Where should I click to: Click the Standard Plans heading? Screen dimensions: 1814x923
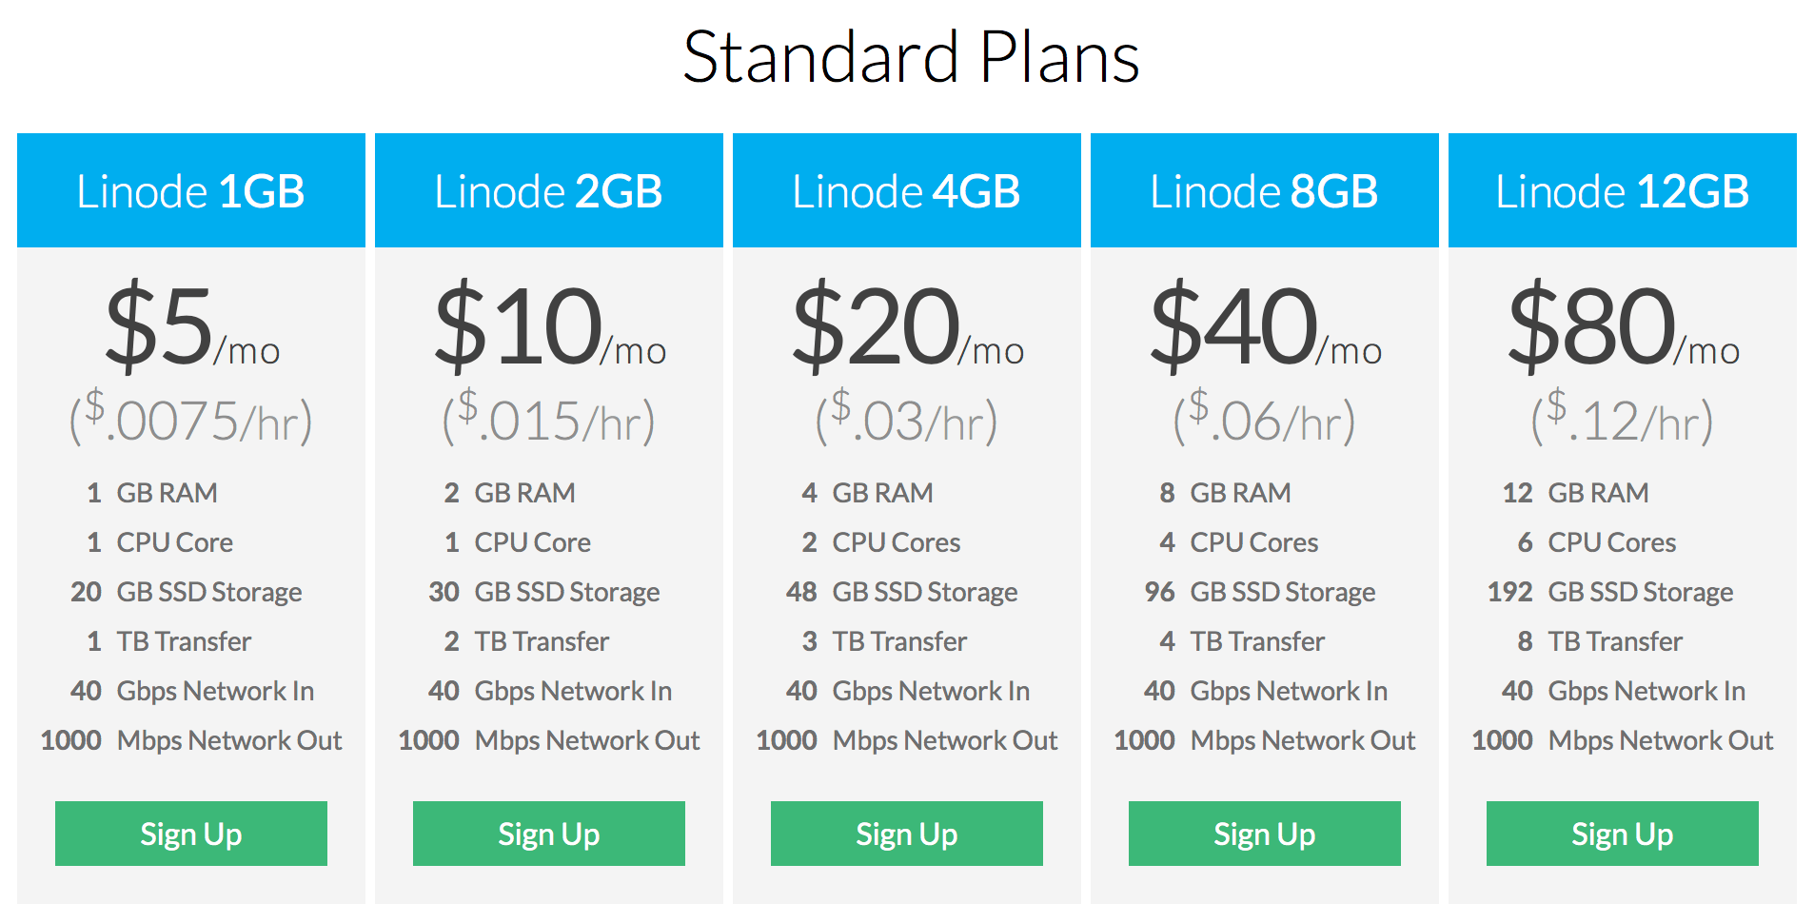tap(911, 57)
